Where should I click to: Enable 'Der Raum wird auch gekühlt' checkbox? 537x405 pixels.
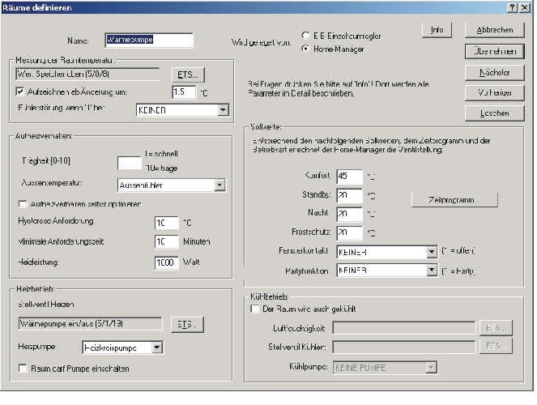coord(254,309)
